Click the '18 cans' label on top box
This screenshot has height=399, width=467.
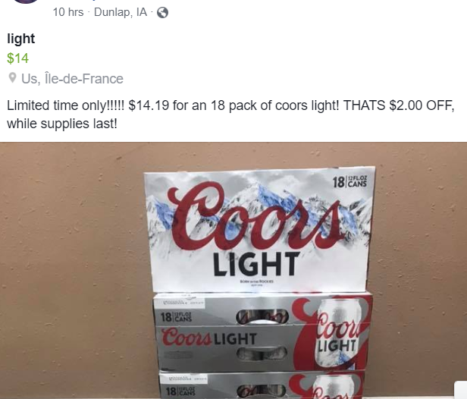(x=349, y=181)
